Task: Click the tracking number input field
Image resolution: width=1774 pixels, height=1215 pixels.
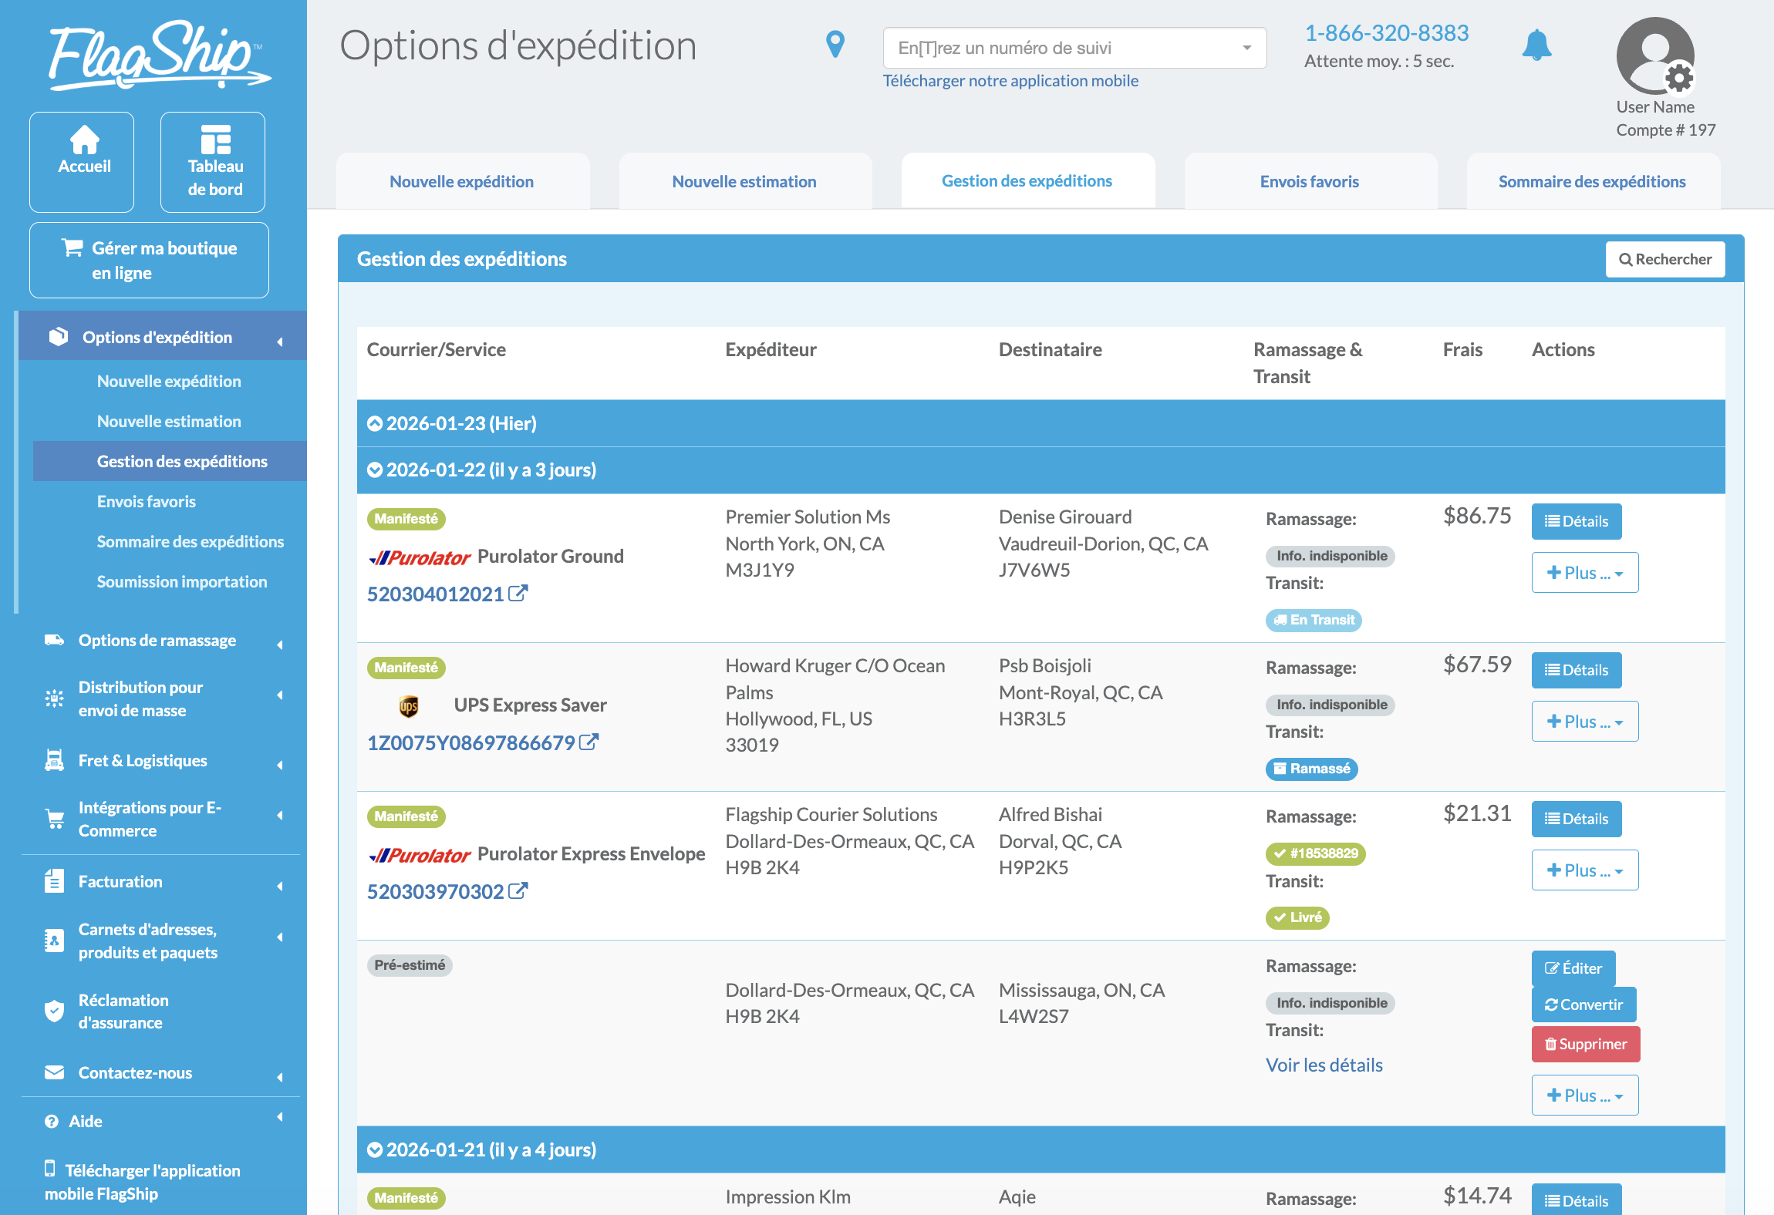Action: (1064, 48)
